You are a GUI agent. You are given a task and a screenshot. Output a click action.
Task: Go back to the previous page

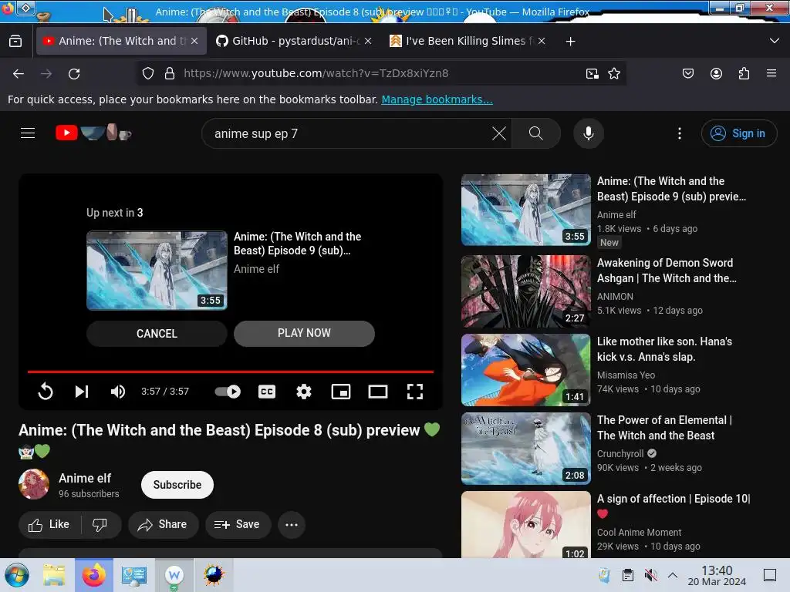point(19,74)
